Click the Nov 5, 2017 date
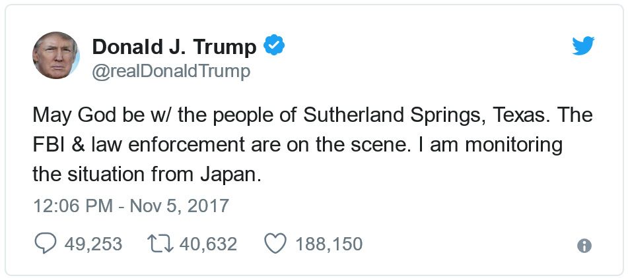Image resolution: width=628 pixels, height=278 pixels. point(178,206)
